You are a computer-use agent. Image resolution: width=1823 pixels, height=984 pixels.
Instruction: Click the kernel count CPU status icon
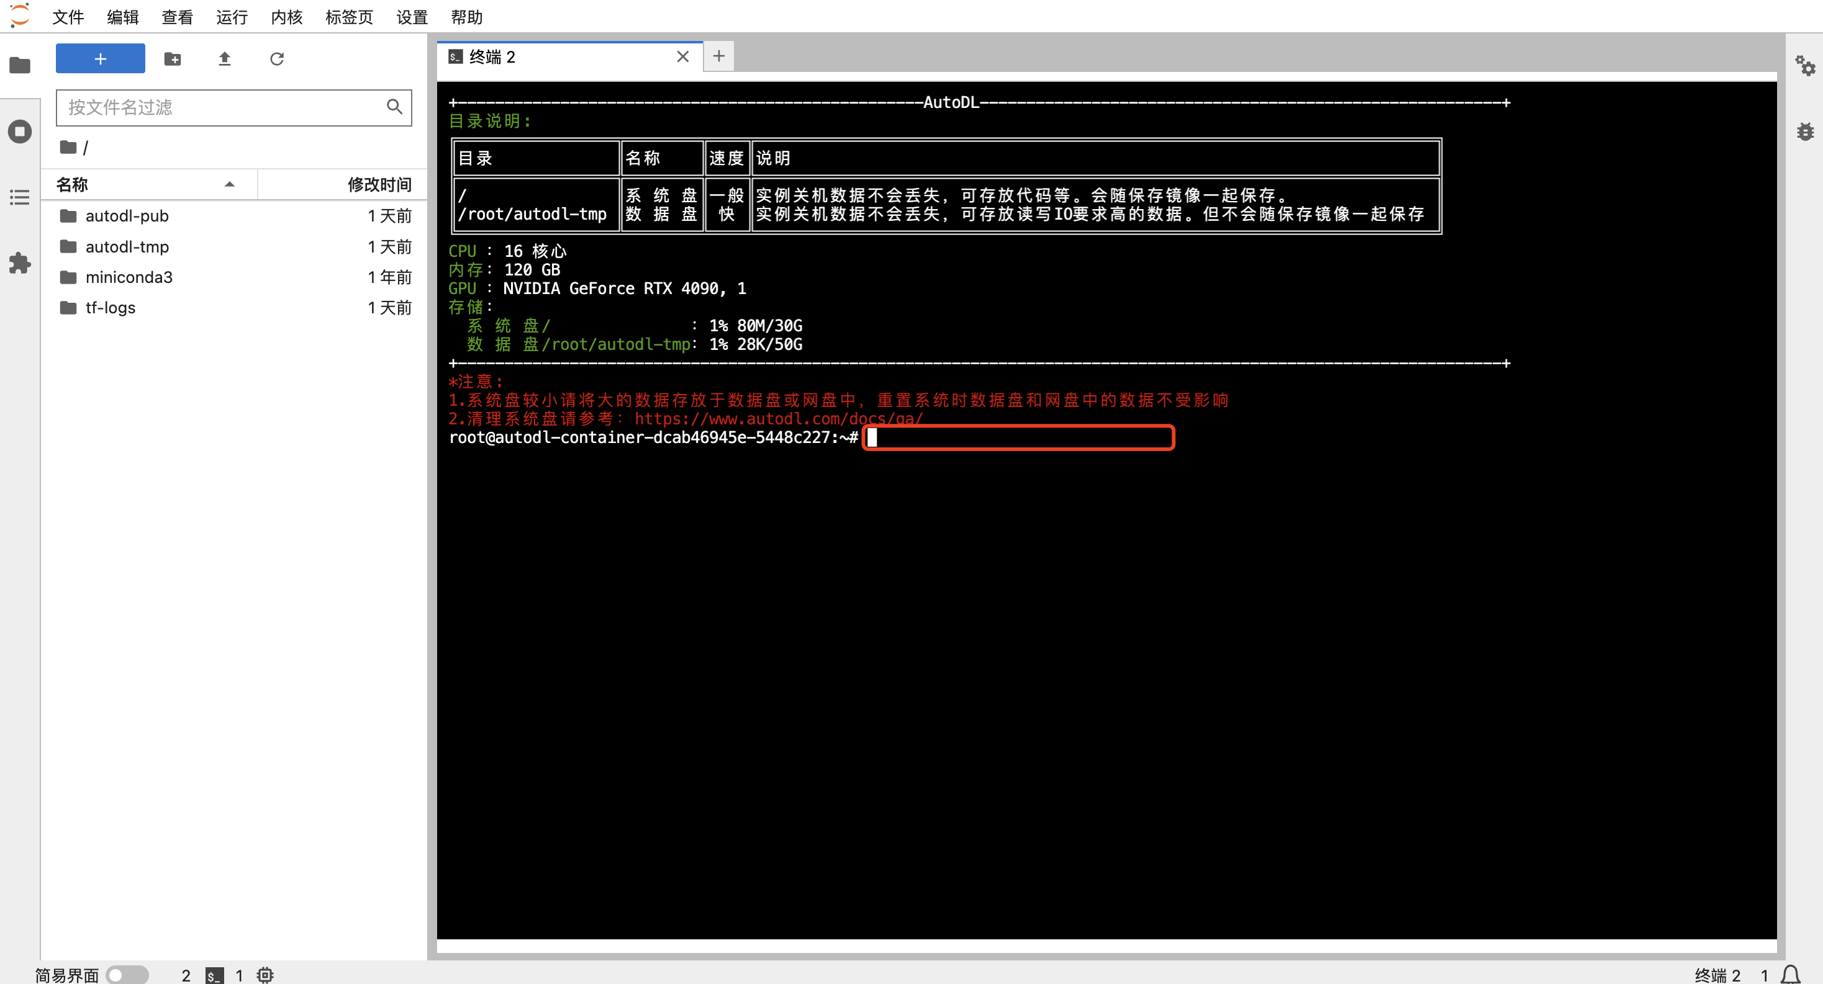coord(264,974)
